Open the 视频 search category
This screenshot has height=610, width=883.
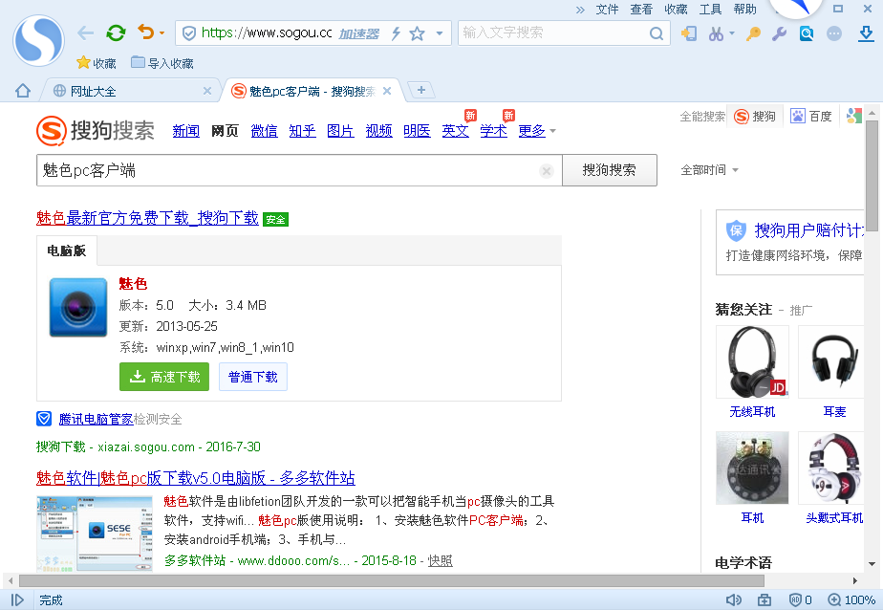coord(379,131)
